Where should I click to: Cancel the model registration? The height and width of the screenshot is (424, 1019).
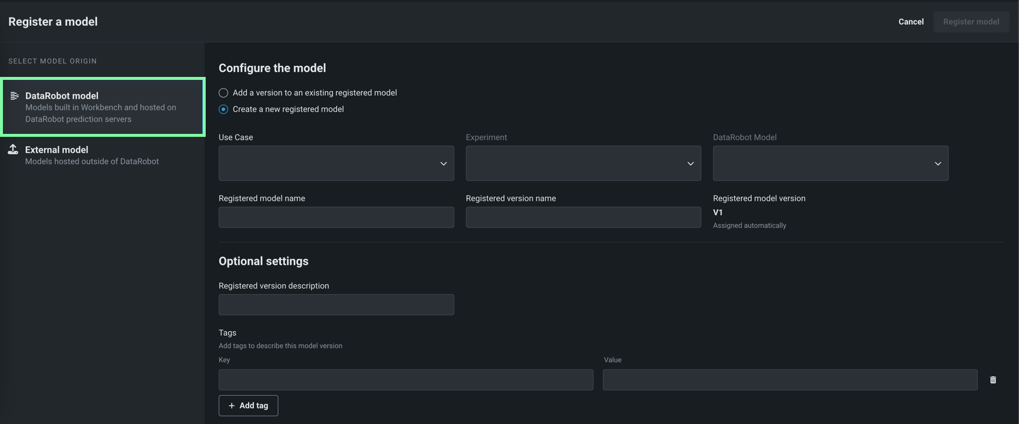[x=910, y=22]
